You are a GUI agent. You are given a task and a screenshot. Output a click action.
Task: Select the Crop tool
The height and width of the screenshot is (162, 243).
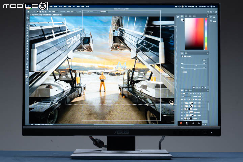pyautogui.click(x=28, y=28)
